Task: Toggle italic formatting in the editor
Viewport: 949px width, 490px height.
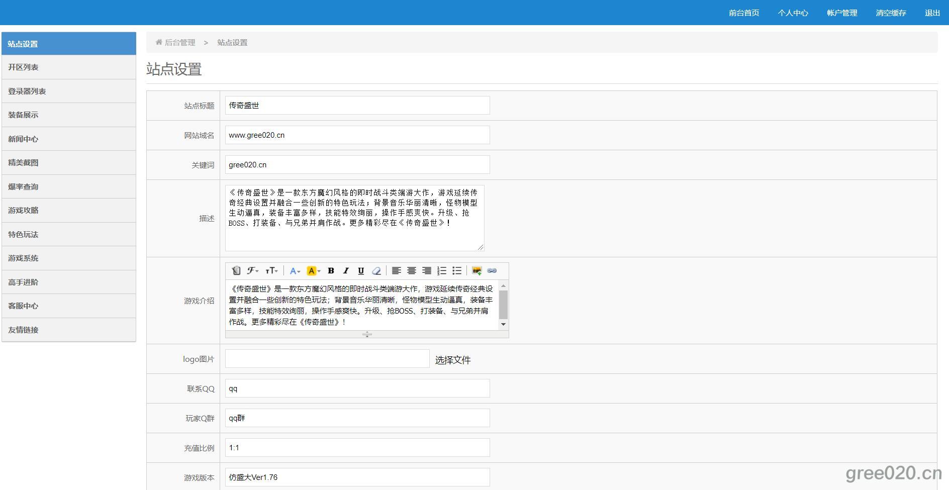Action: coord(346,271)
